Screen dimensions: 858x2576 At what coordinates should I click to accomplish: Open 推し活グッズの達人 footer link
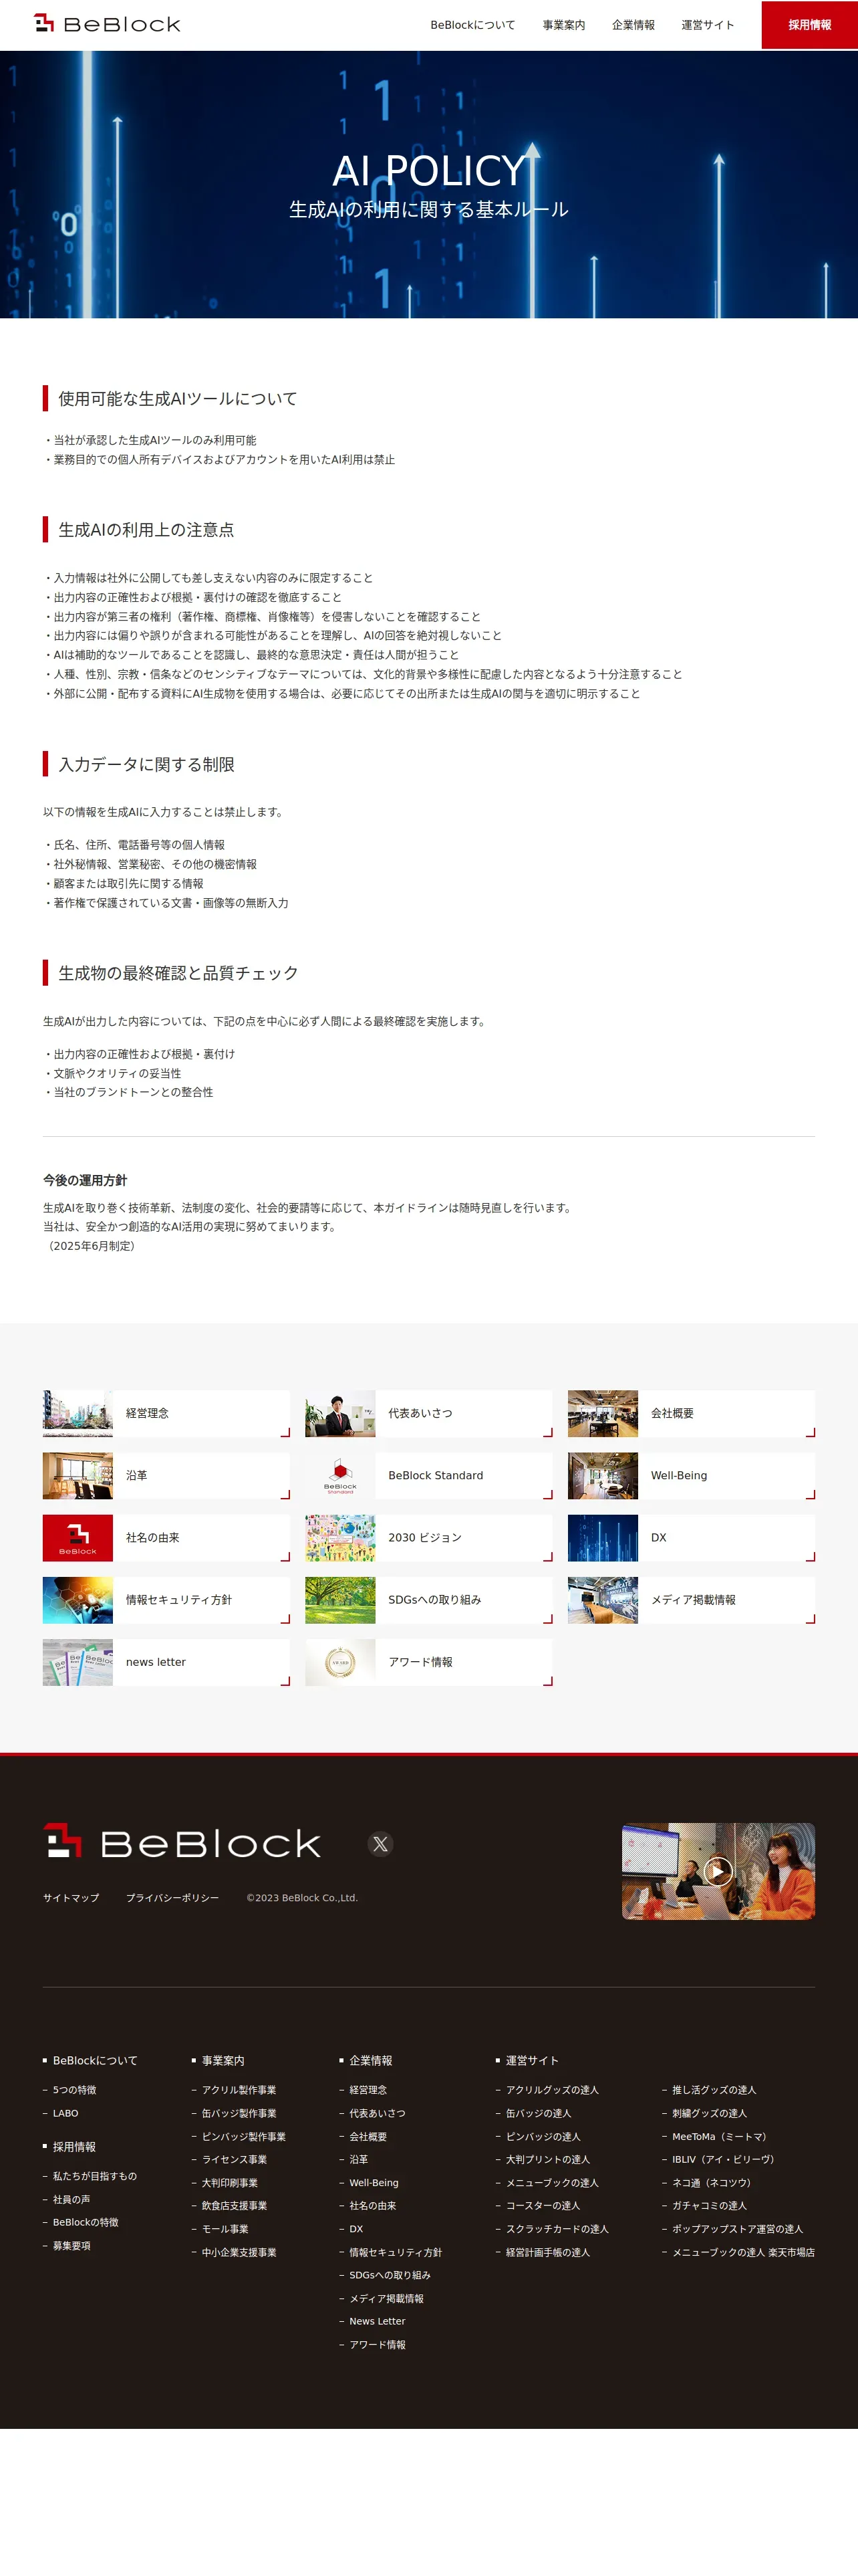[x=714, y=2090]
